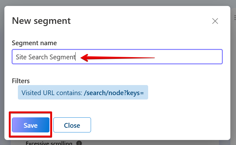
Task: Focus the Segment name text field
Action: pyautogui.click(x=117, y=57)
